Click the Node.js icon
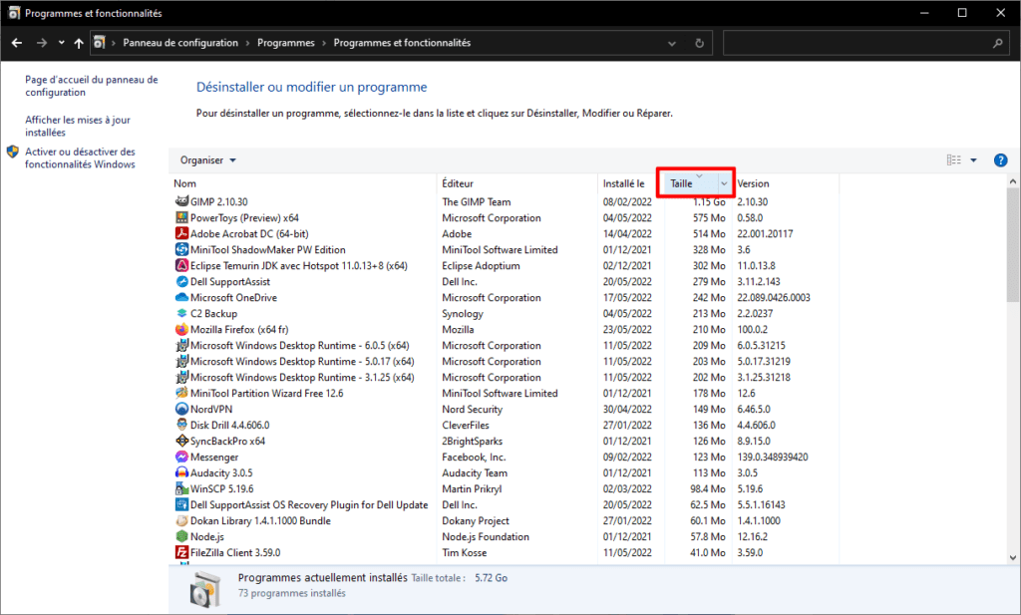Image resolution: width=1021 pixels, height=615 pixels. point(181,536)
